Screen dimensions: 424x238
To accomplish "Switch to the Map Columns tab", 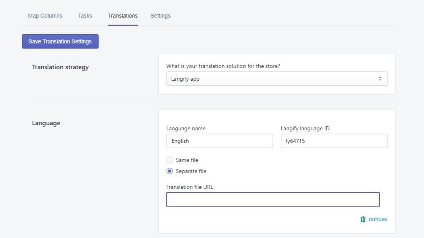I will coord(45,16).
